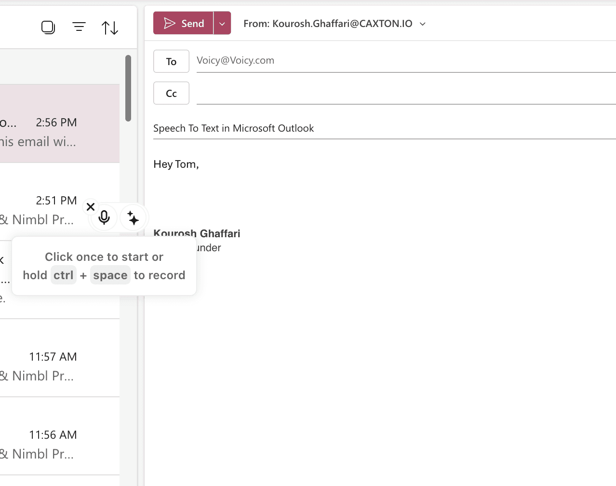
Task: Open the email received at 2:51 PM
Action: pyautogui.click(x=60, y=202)
